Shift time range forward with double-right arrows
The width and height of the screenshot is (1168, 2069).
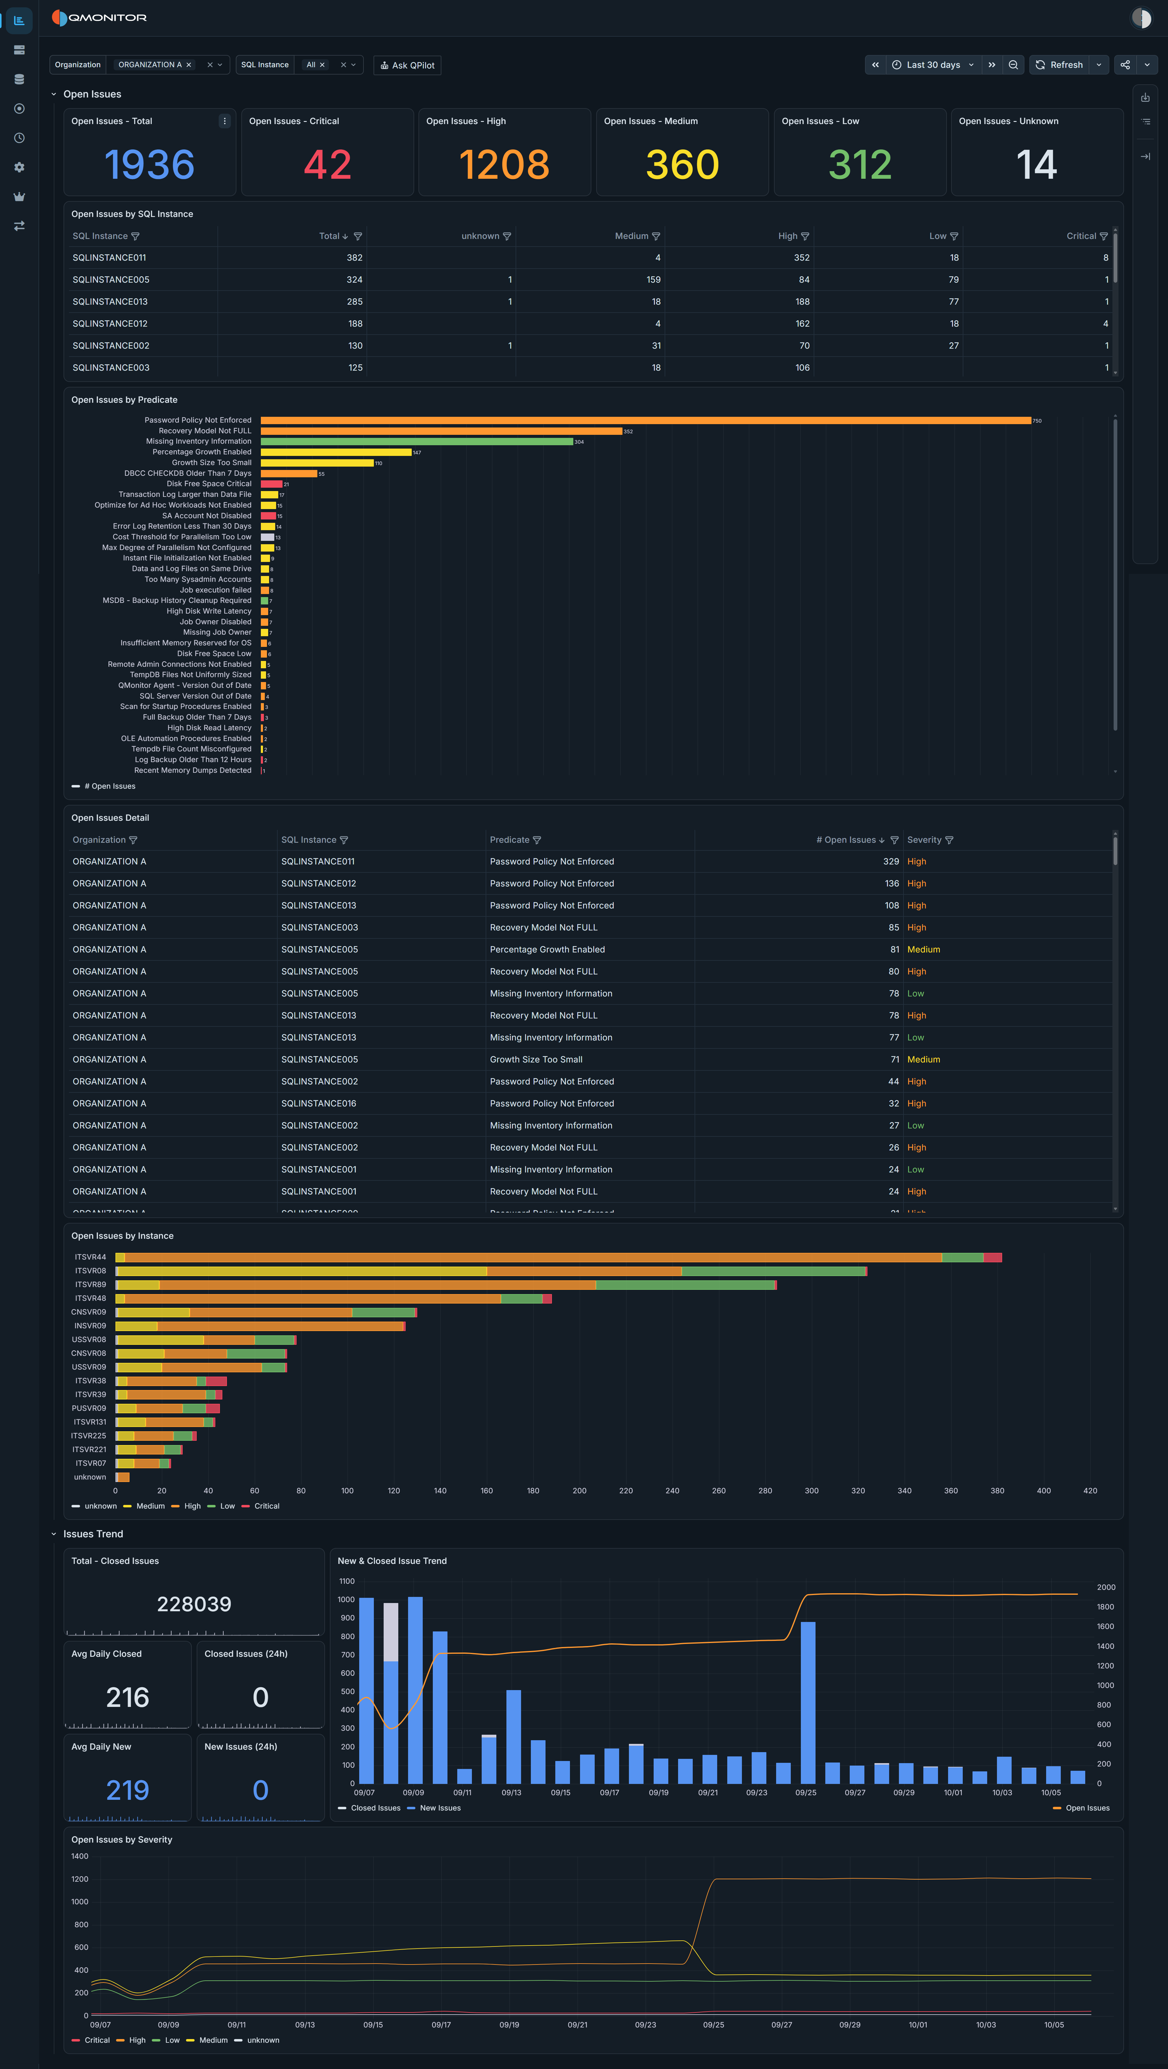pyautogui.click(x=991, y=65)
